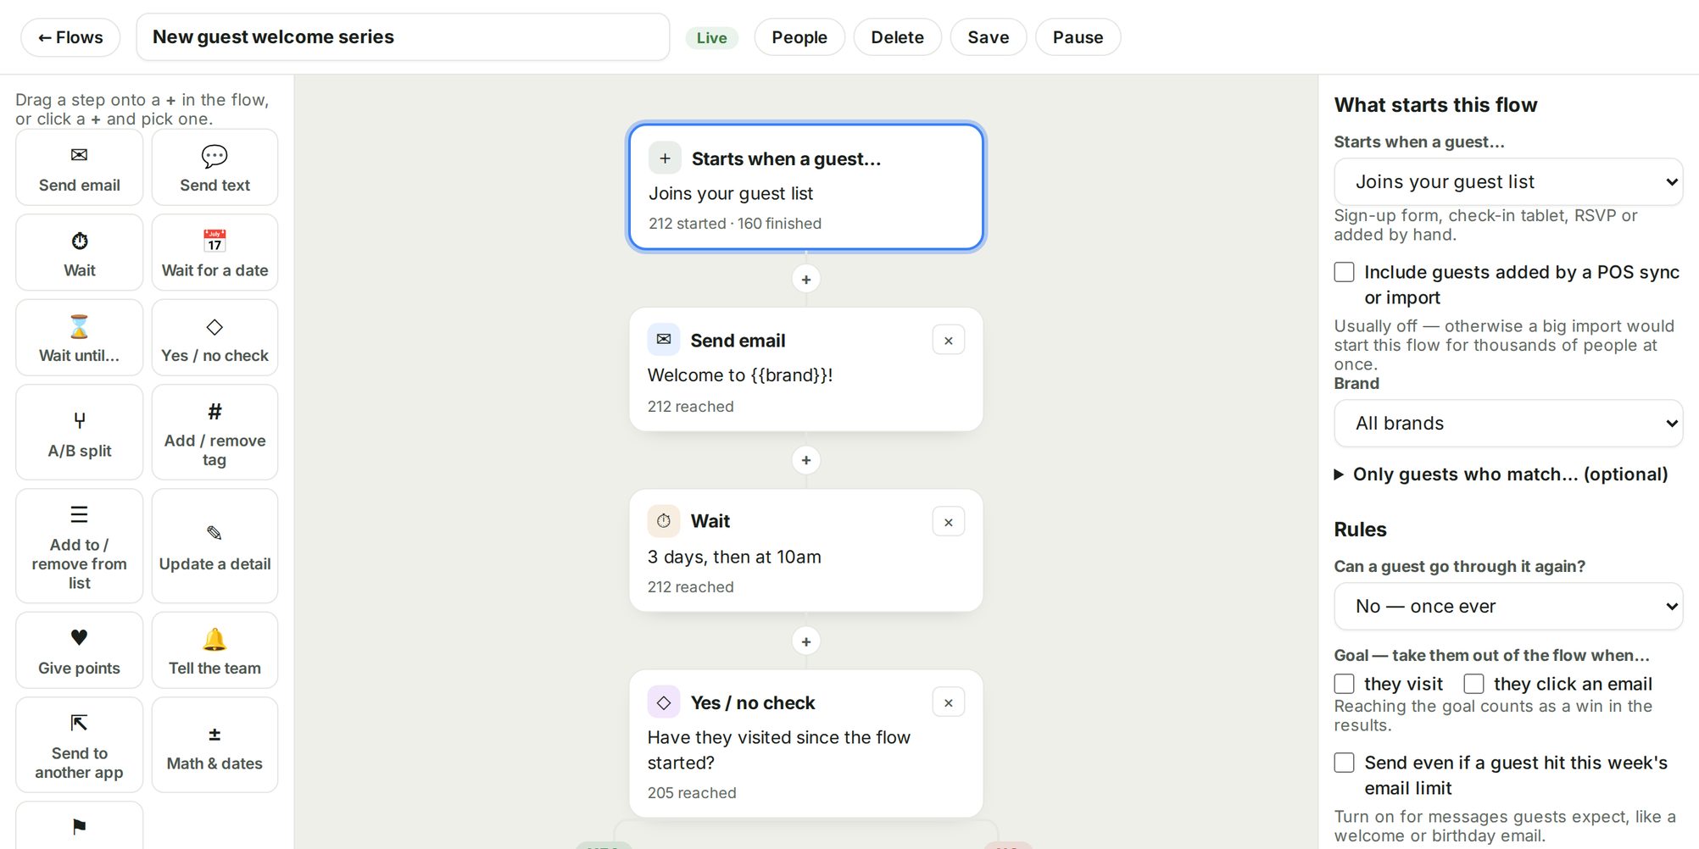Screen dimensions: 1699x849
Task: Pick the Update a detail pencil step
Action: 214,546
